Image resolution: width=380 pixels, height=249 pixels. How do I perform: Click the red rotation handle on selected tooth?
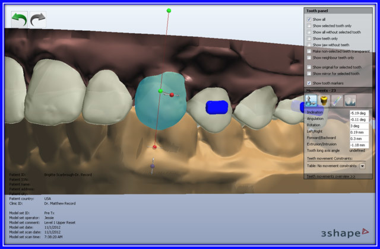(172, 94)
